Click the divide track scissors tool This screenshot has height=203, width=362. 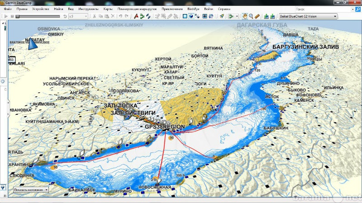176,16
